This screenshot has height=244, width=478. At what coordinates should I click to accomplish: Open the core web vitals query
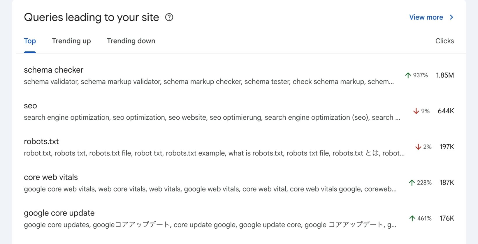coord(51,177)
